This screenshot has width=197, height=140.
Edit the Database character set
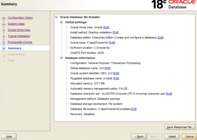point(169,94)
